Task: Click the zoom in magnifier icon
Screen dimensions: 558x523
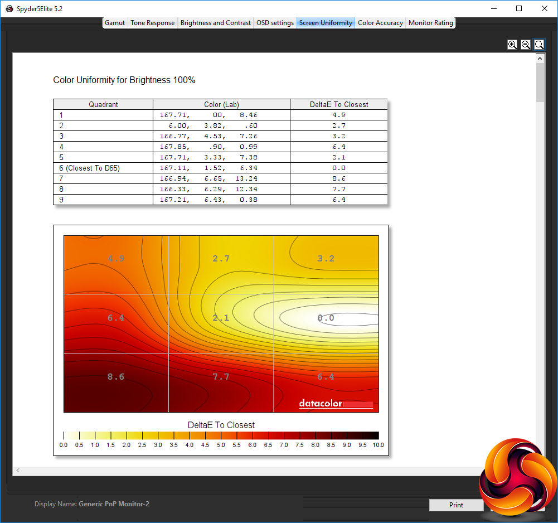Action: point(512,45)
